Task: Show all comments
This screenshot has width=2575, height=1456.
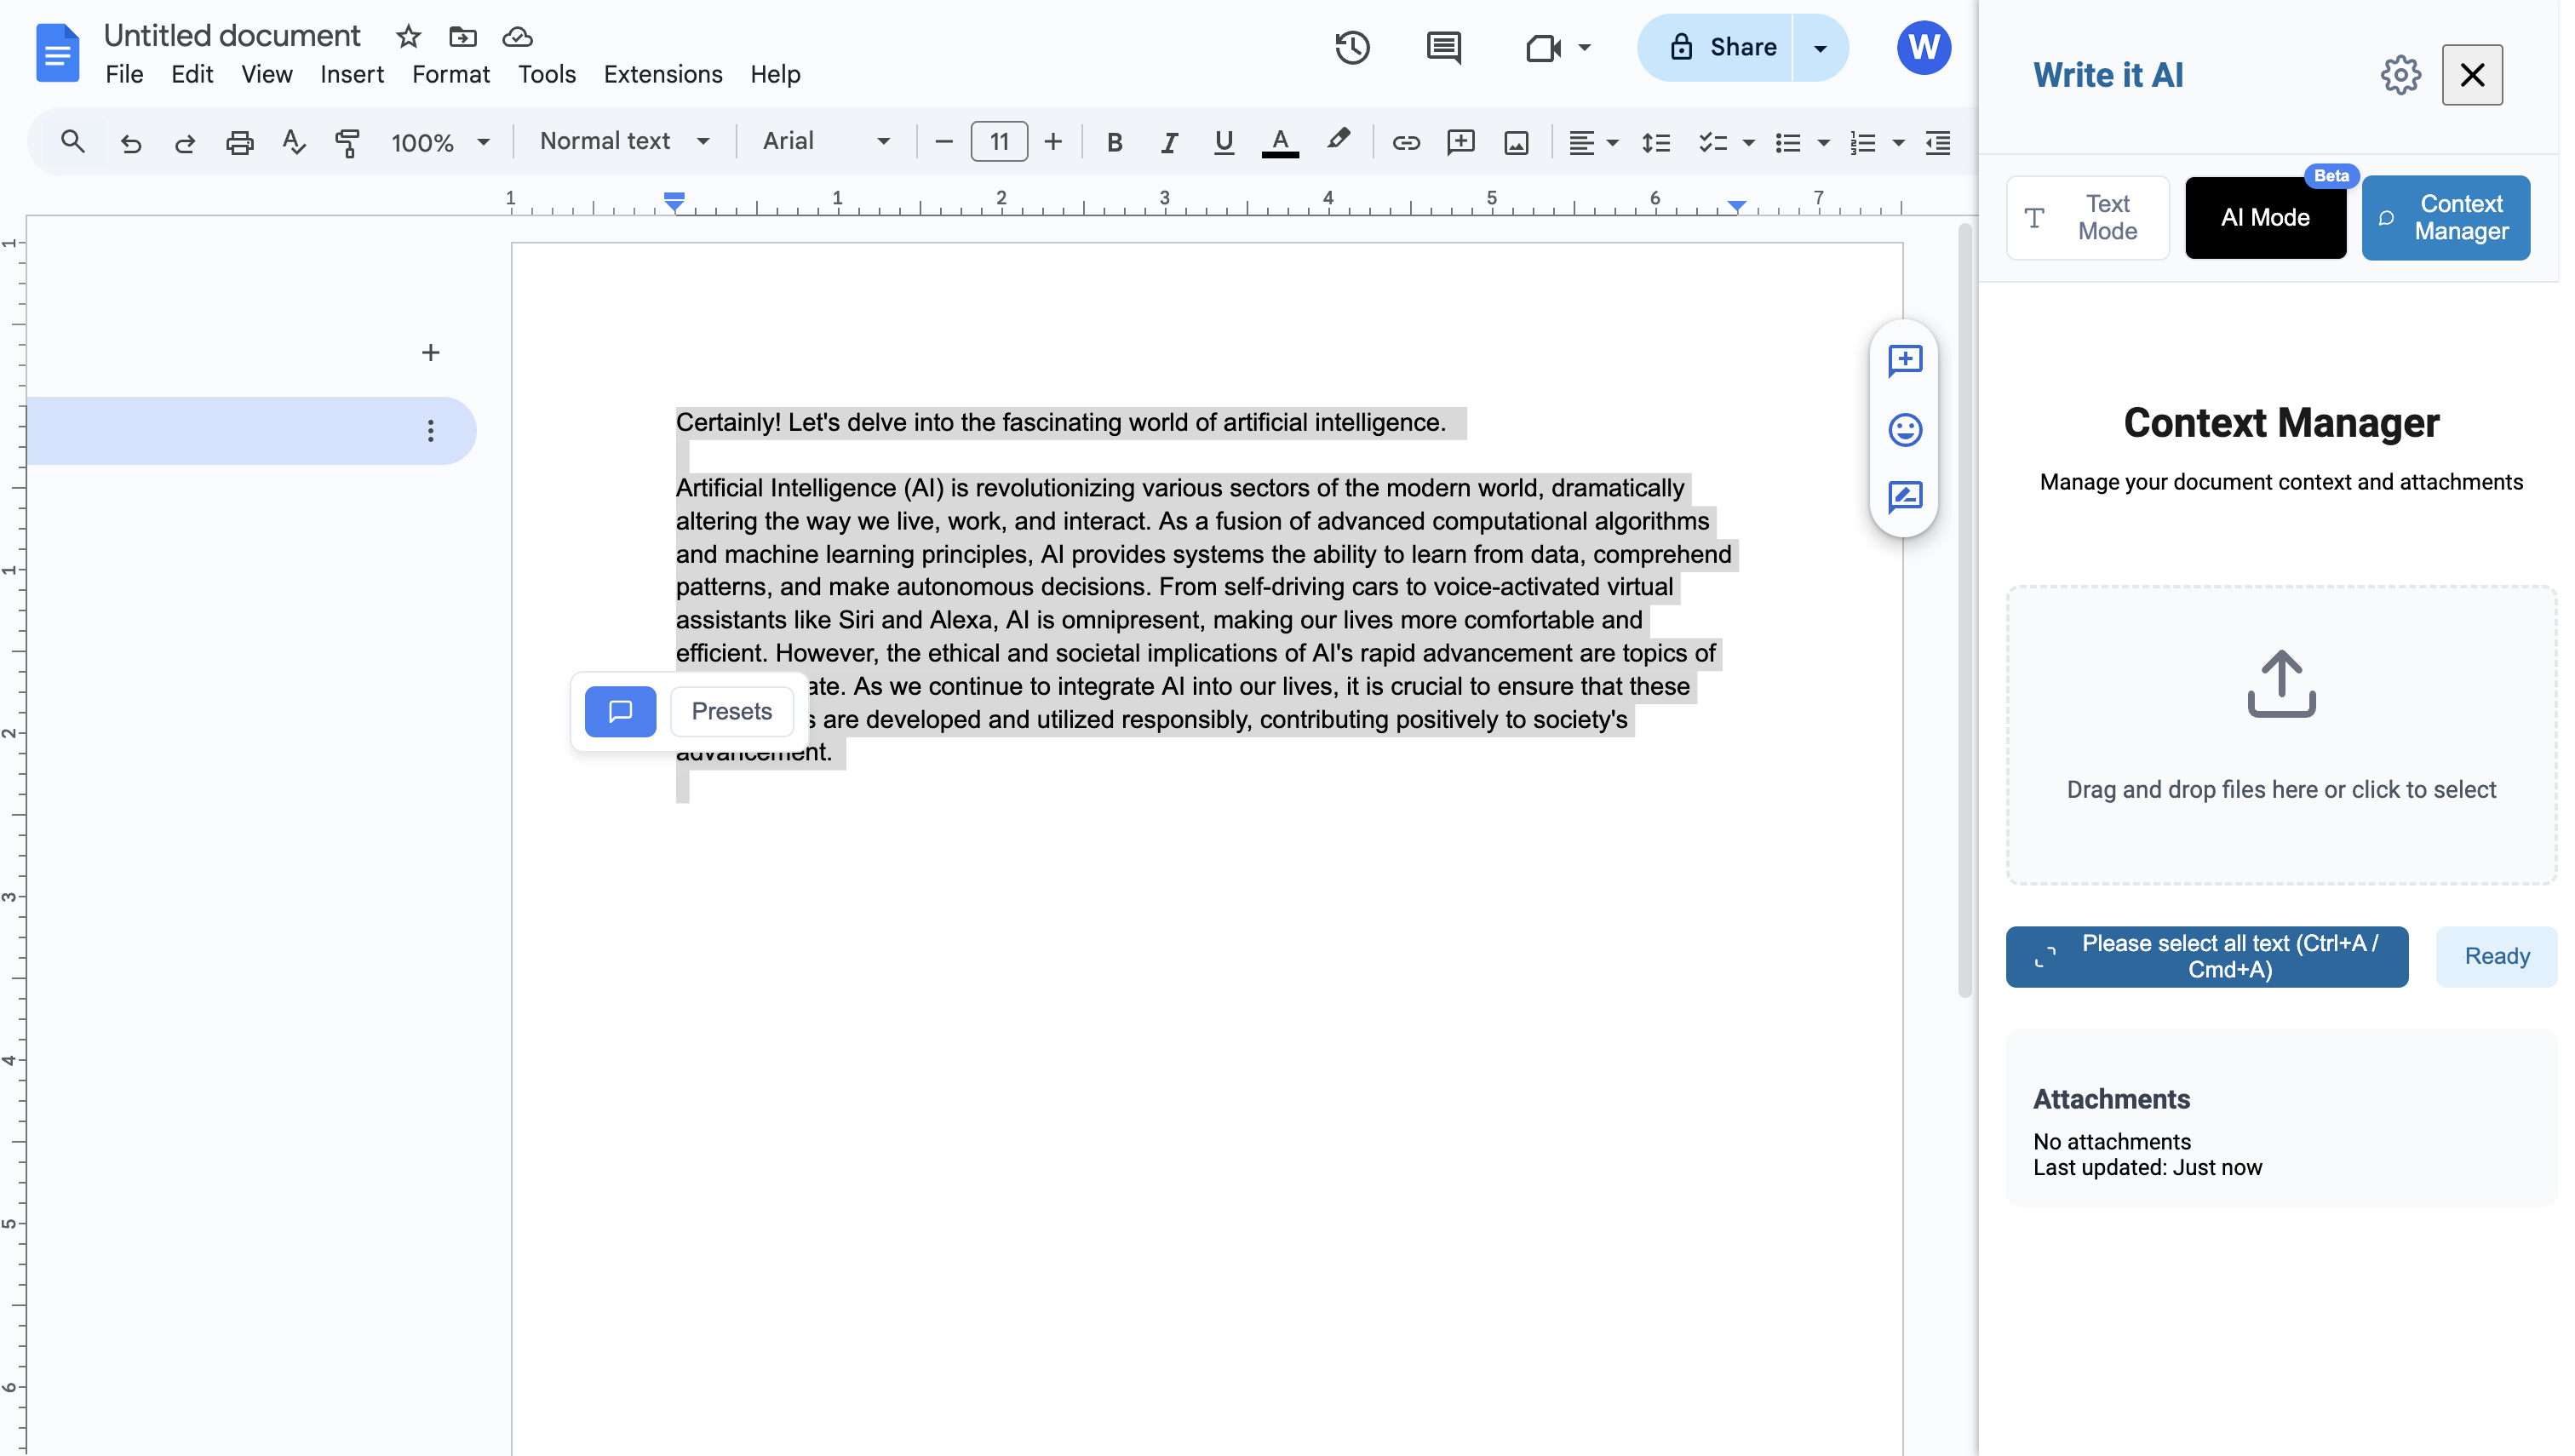Action: [1443, 47]
